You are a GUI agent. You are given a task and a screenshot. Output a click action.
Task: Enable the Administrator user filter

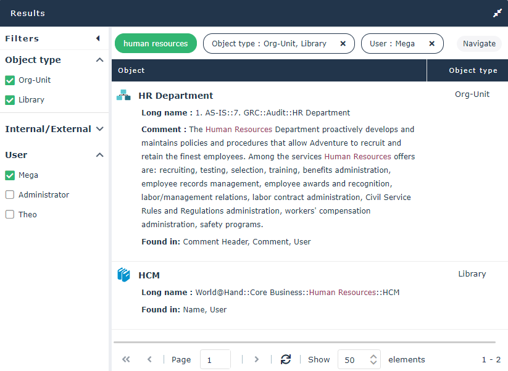(x=10, y=195)
